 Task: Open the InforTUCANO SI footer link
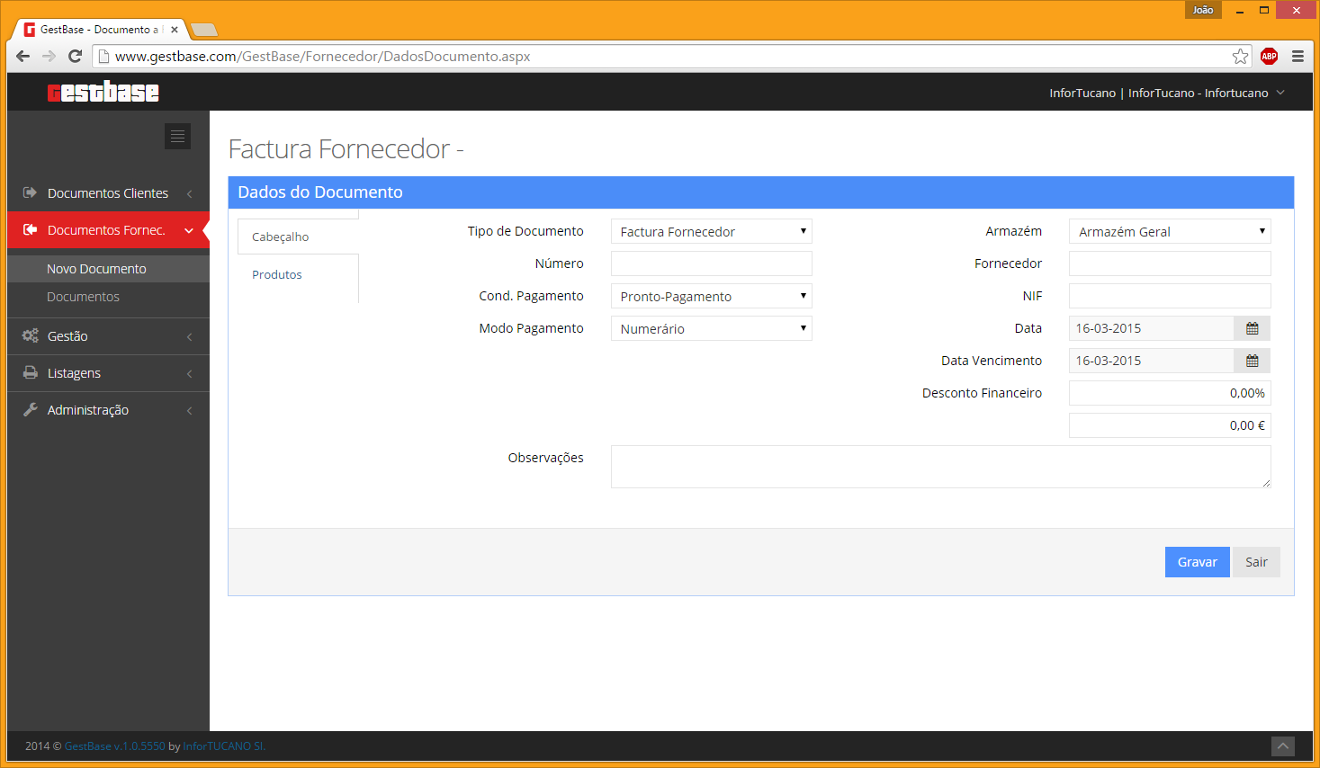point(224,746)
